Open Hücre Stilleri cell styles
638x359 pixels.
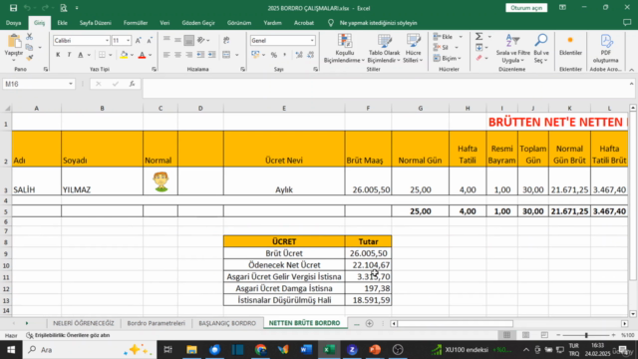click(x=413, y=49)
